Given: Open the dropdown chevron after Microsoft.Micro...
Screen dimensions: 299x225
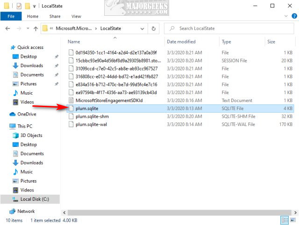Looking at the screenshot, I should (x=96, y=28).
